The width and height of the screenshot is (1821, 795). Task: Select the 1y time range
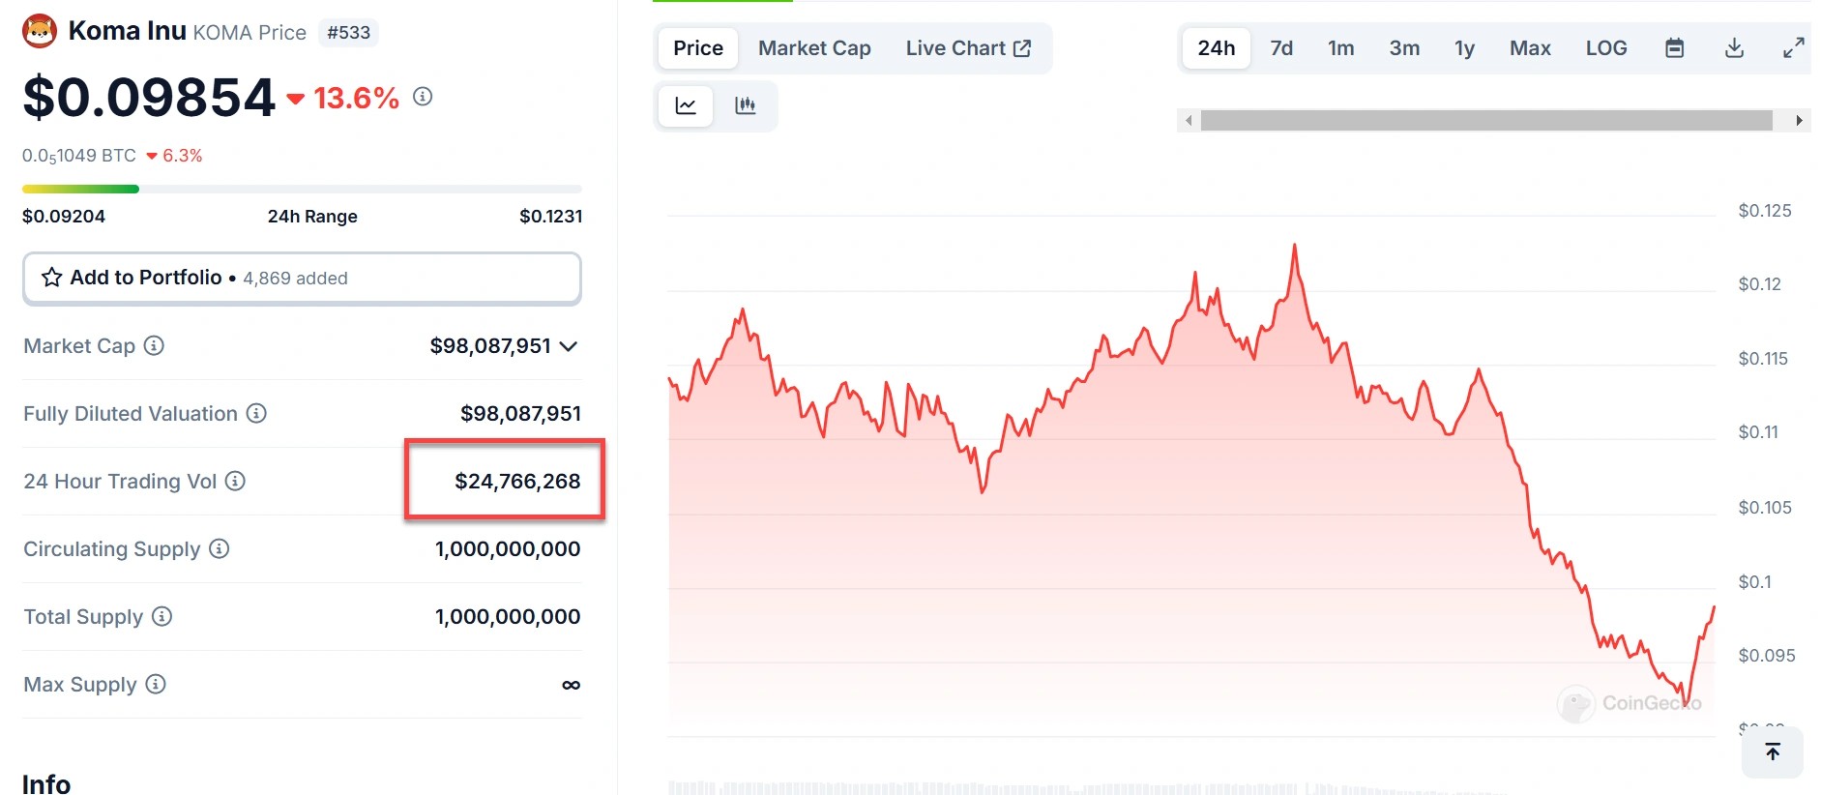[1463, 48]
